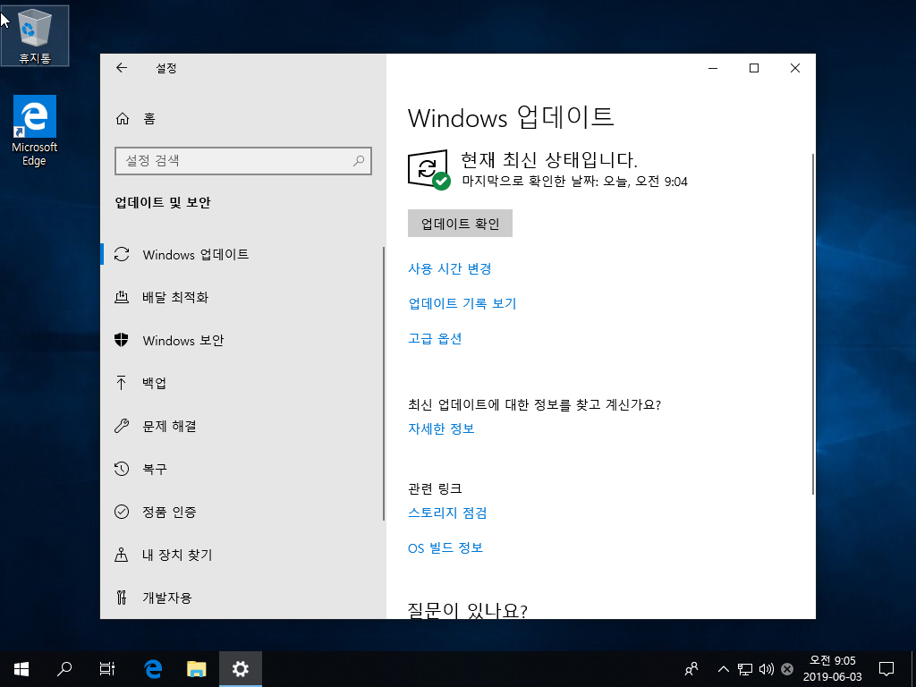
Task: Open the taskbar clock and date
Action: tap(832, 669)
